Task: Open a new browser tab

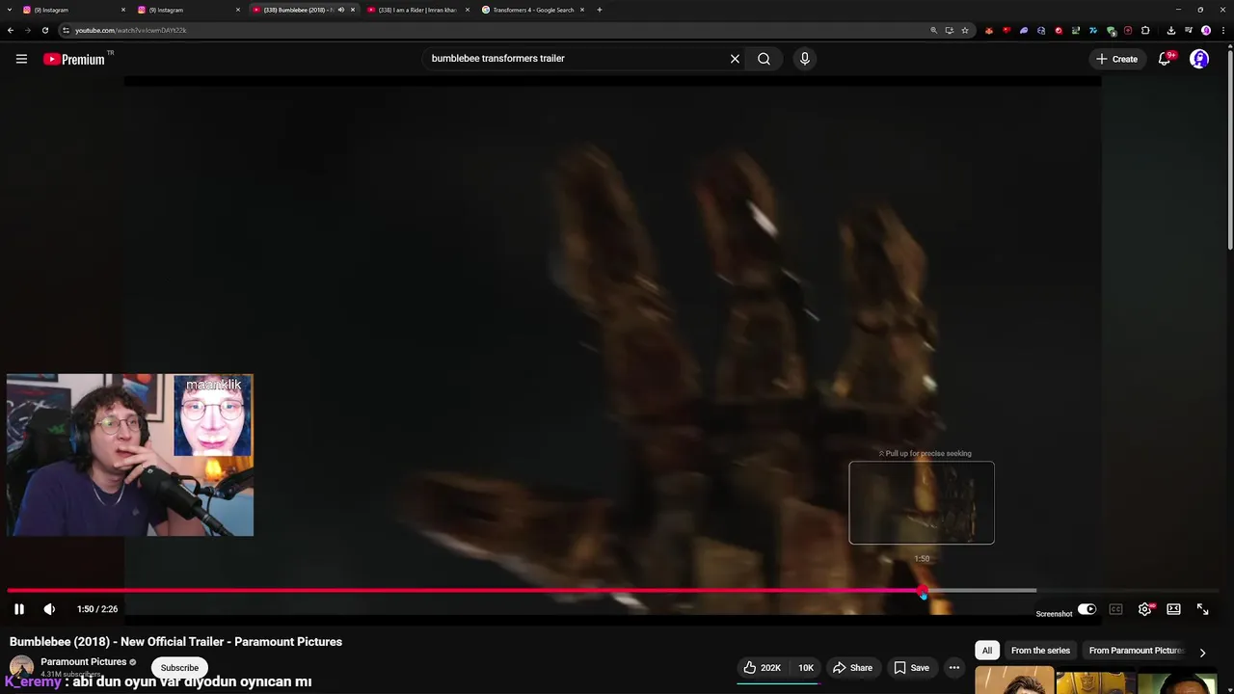Action: tap(600, 10)
